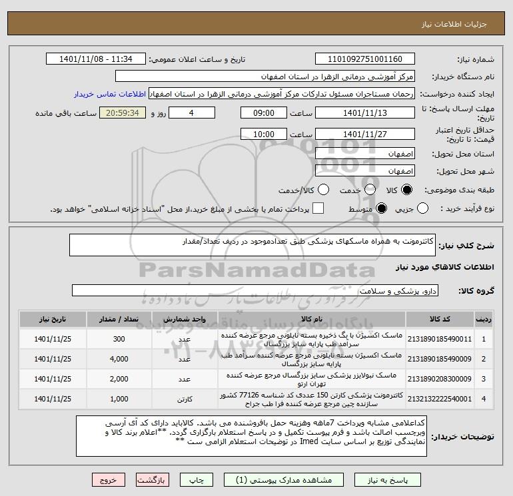This screenshot has width=513, height=496.
Task: Toggle the Islamic treasury payment checkbox
Action: (318, 208)
